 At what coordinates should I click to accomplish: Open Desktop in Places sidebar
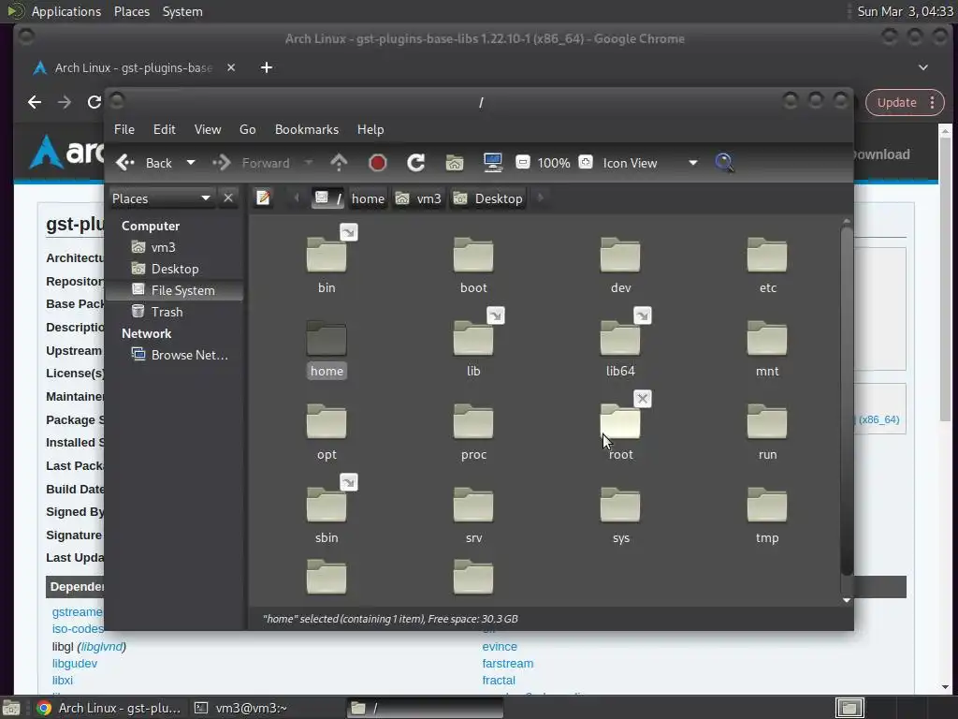click(175, 269)
